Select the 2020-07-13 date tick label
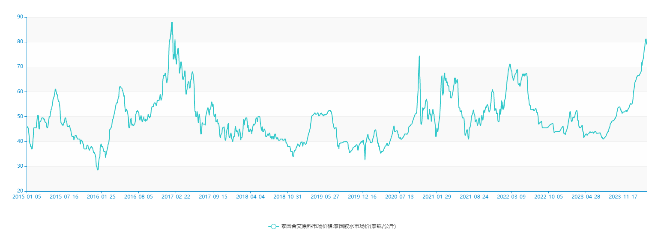664x234 pixels. (399, 197)
